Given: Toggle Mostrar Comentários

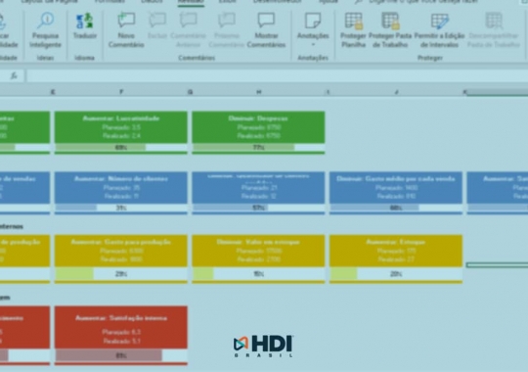Looking at the screenshot, I should (266, 30).
